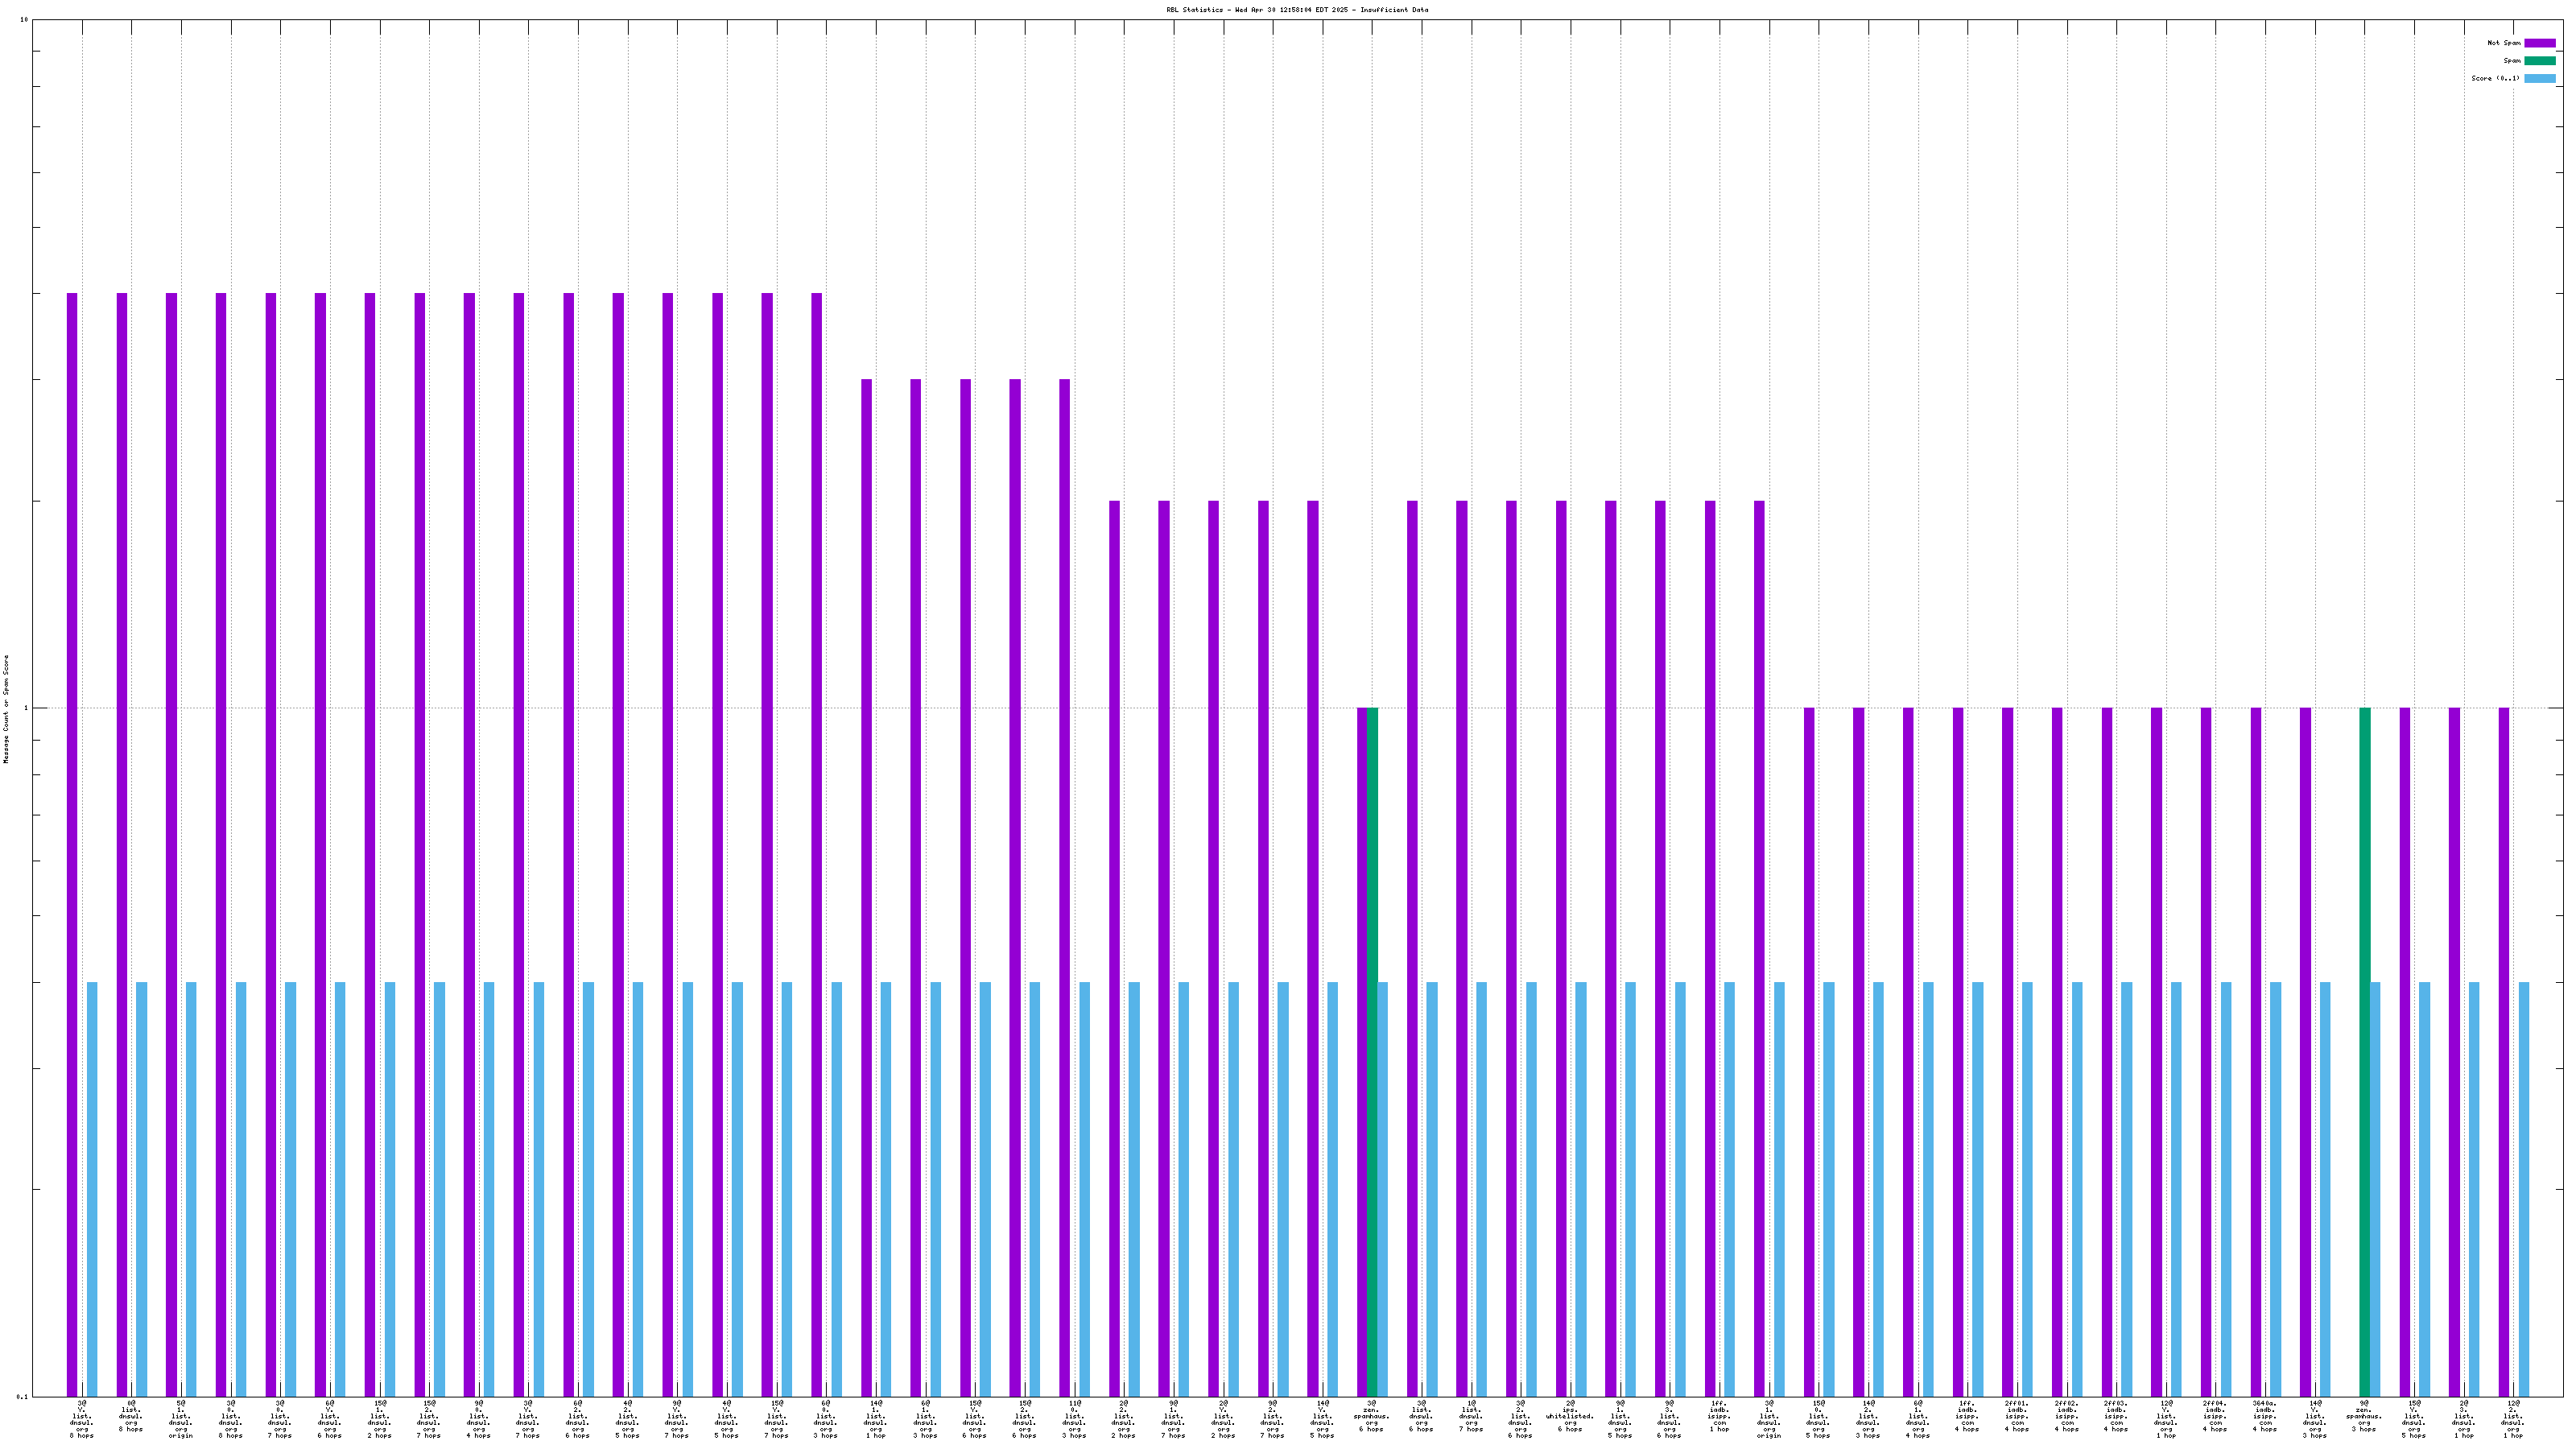Click the 2ff04.iadb.isipp.com axis label

2215,1418
